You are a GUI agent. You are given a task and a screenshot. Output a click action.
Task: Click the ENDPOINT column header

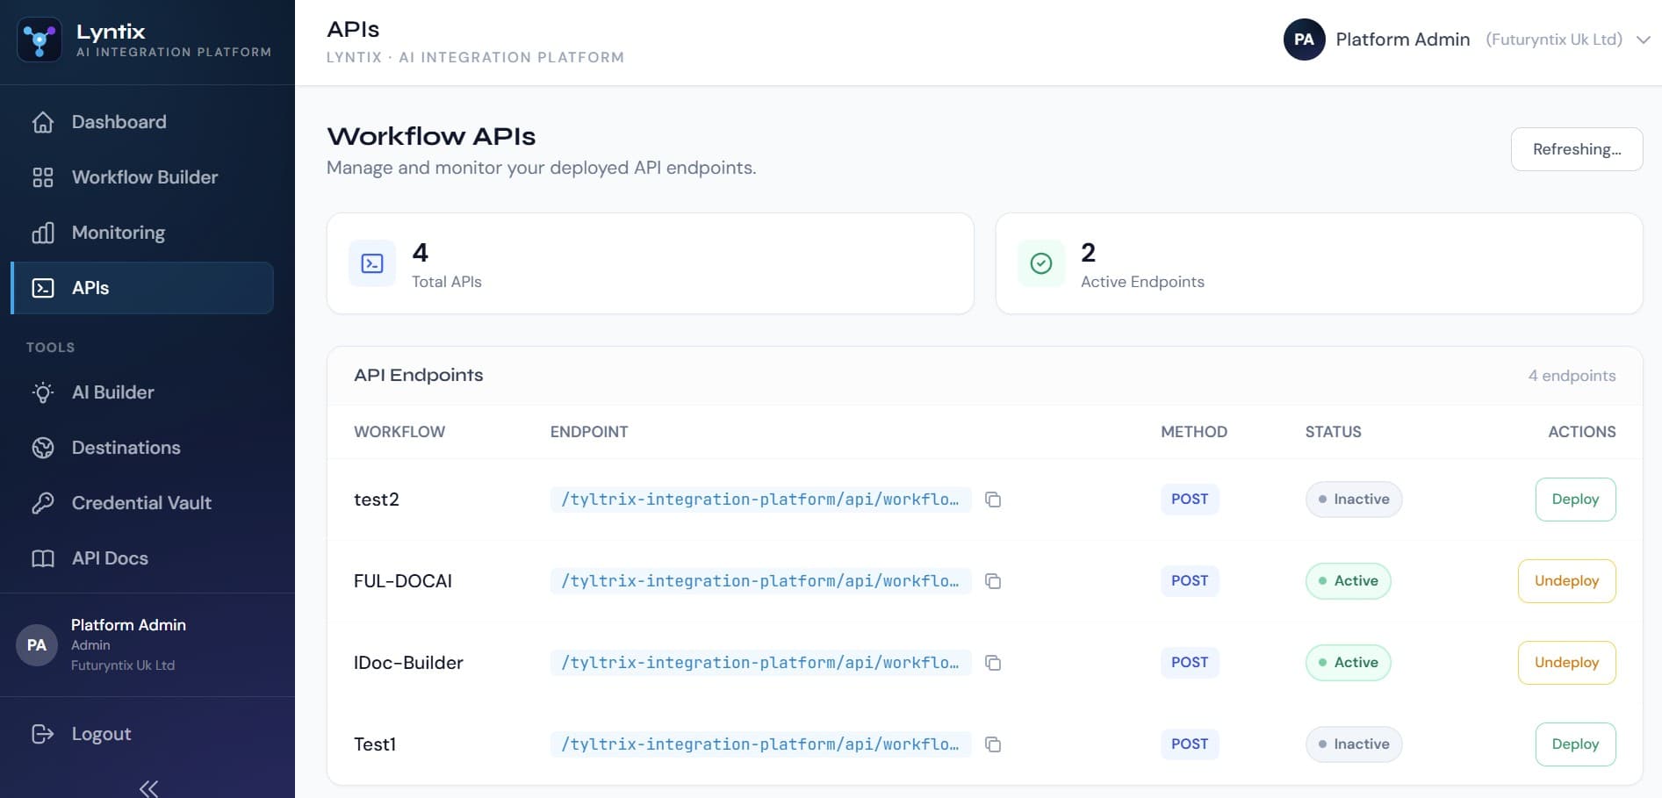[589, 432]
